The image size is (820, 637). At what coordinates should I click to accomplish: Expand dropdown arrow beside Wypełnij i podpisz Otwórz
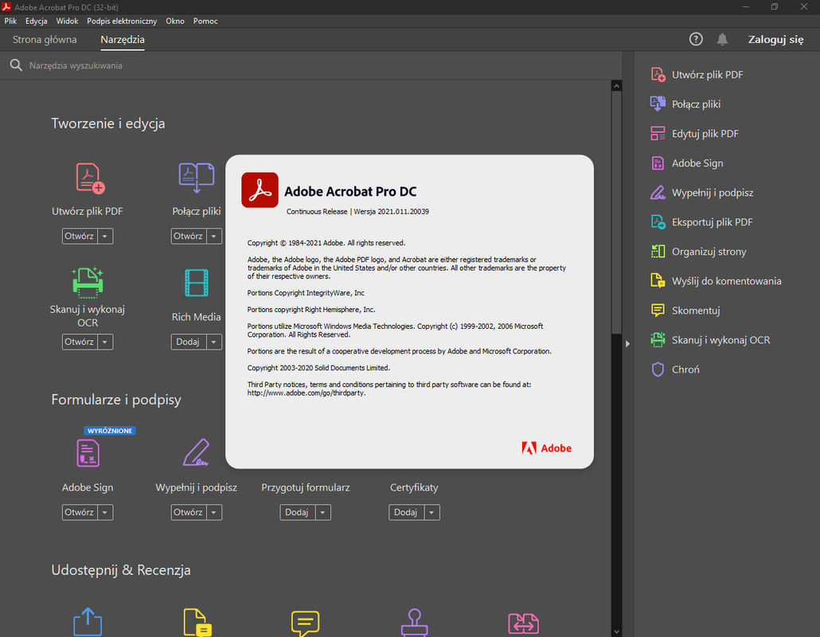click(x=214, y=513)
